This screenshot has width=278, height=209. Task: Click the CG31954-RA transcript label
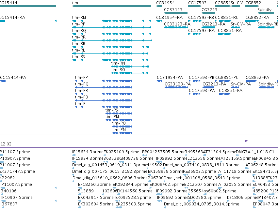pyautogui.click(x=169, y=18)
